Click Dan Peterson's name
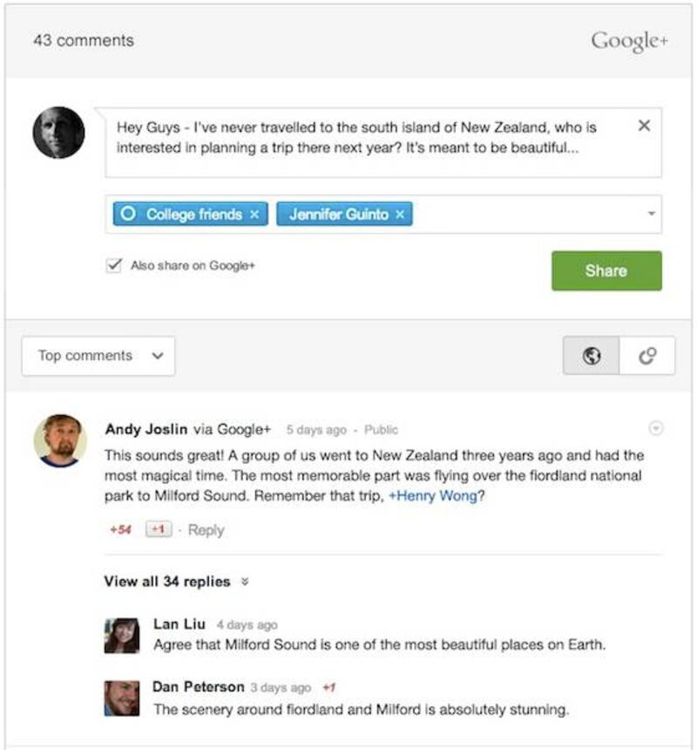Image resolution: width=697 pixels, height=750 pixels. (199, 687)
